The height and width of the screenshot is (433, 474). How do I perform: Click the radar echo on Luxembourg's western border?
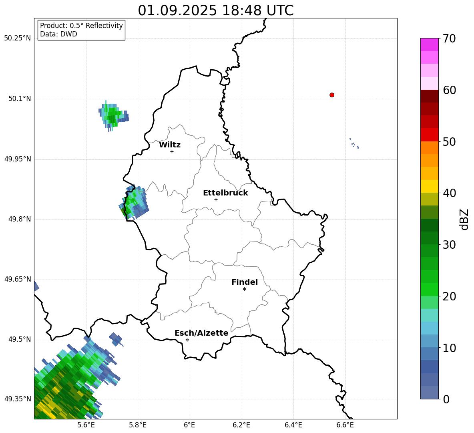134,203
